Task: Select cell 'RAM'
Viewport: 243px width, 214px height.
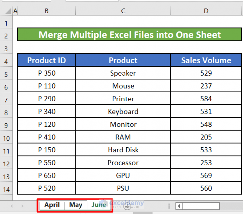Action: (x=123, y=137)
